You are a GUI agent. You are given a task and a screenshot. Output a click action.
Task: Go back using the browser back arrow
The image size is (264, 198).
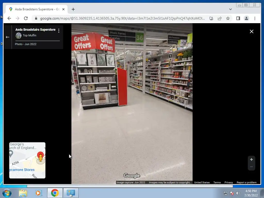9,18
